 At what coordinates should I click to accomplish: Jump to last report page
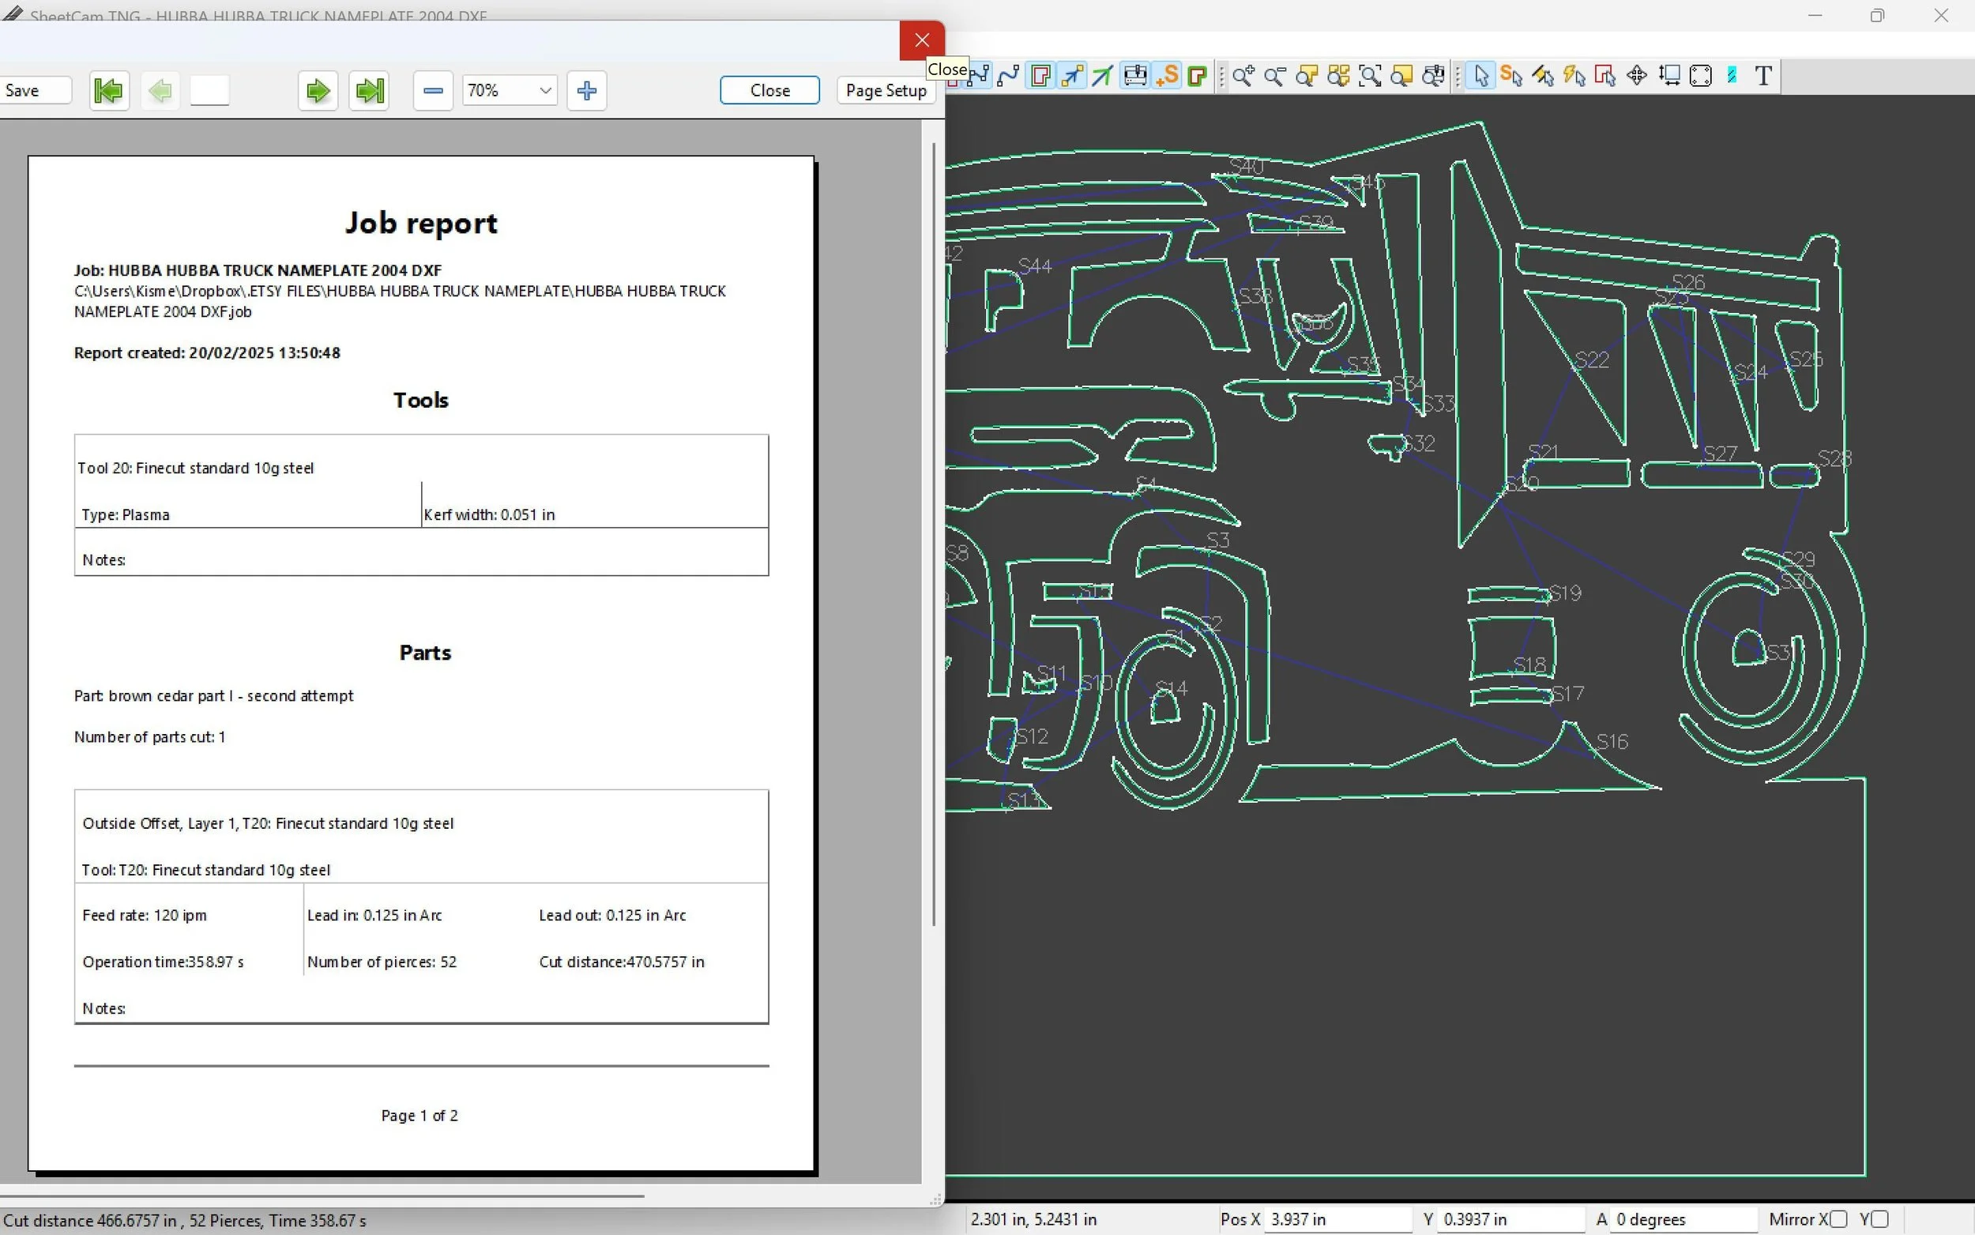tap(369, 91)
